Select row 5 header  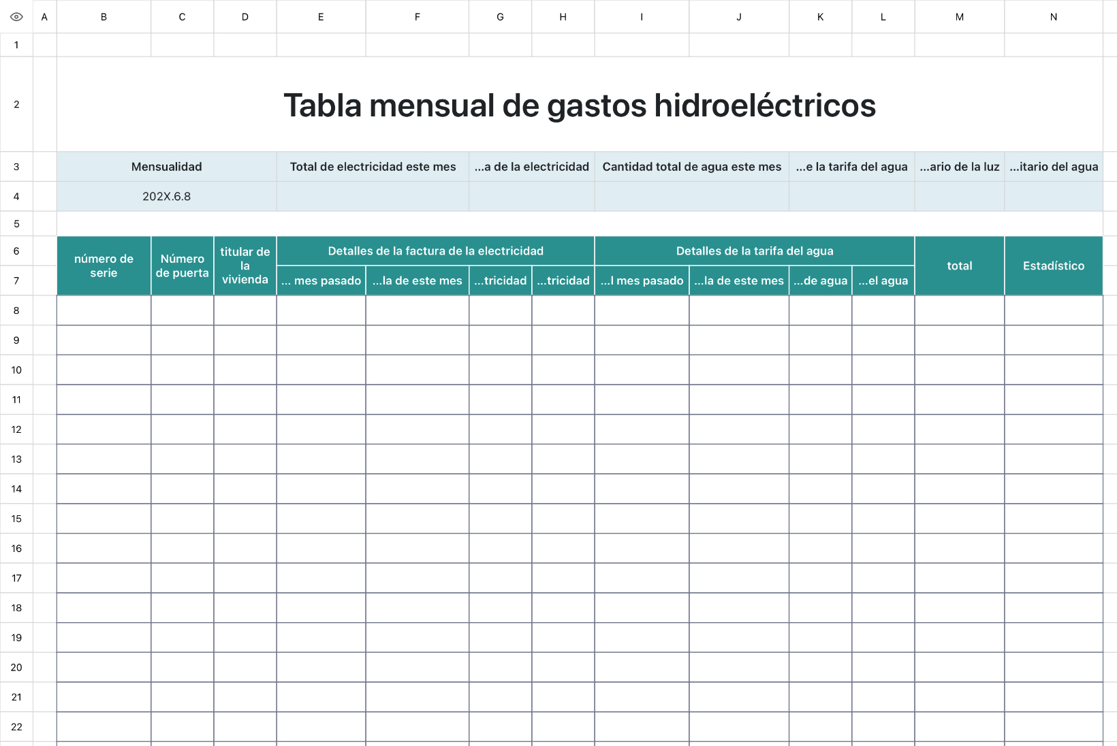point(16,224)
